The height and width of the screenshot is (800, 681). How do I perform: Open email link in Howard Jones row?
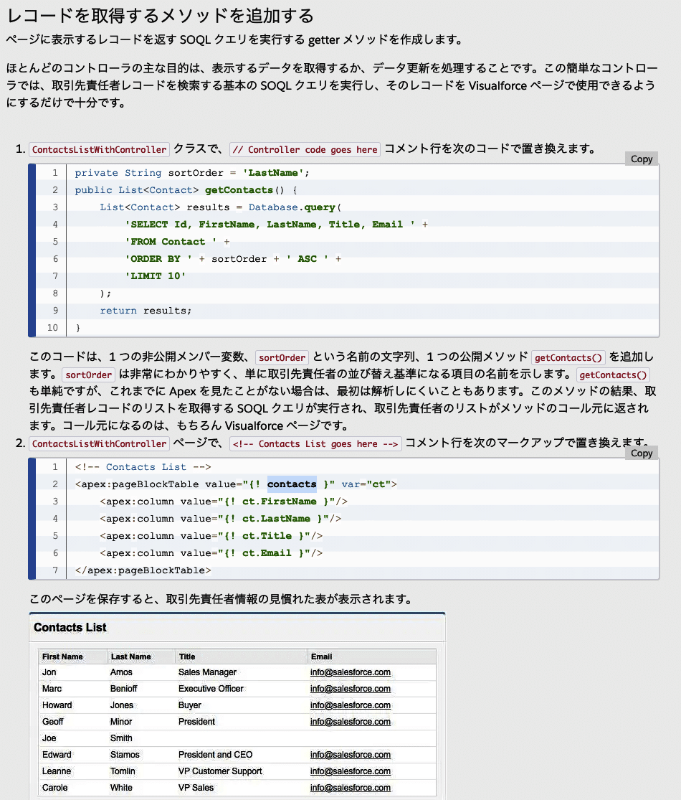point(351,705)
